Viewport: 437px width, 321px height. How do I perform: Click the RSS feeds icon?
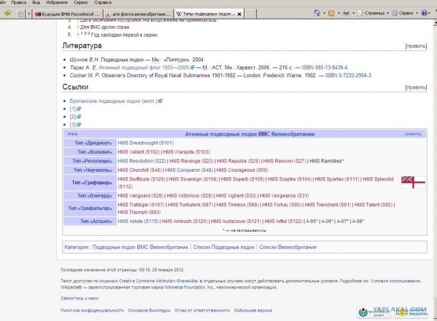click(x=331, y=13)
